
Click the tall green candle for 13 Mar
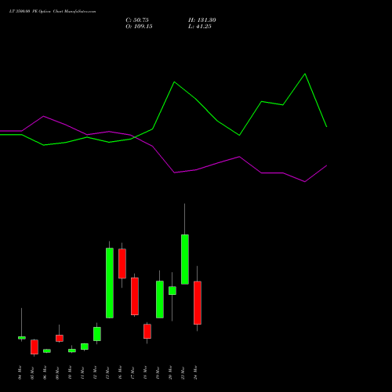(x=110, y=283)
